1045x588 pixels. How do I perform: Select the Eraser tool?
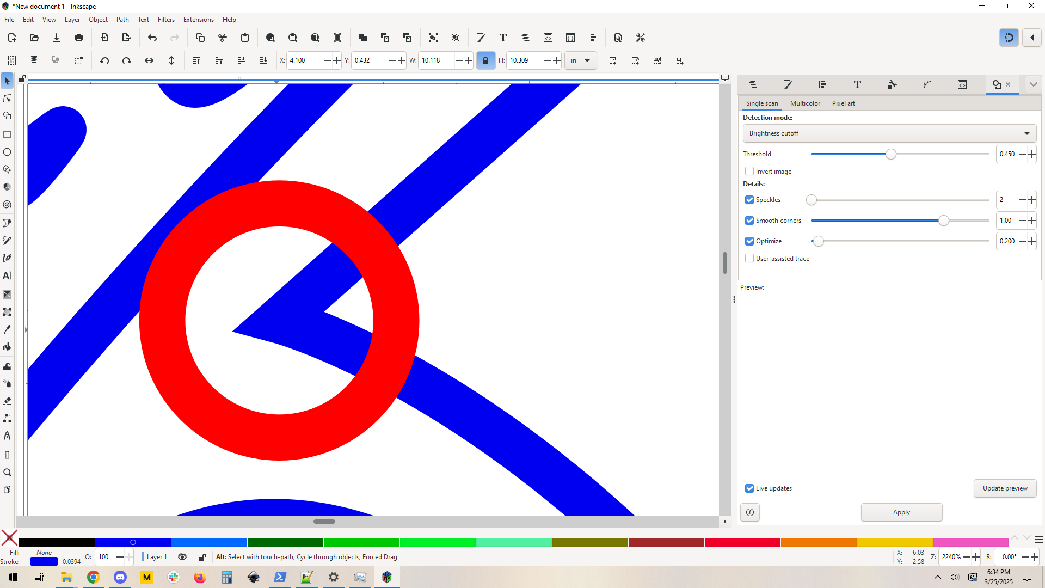click(x=7, y=401)
